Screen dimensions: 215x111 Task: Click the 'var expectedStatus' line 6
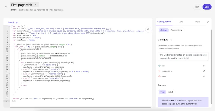click(27, 38)
